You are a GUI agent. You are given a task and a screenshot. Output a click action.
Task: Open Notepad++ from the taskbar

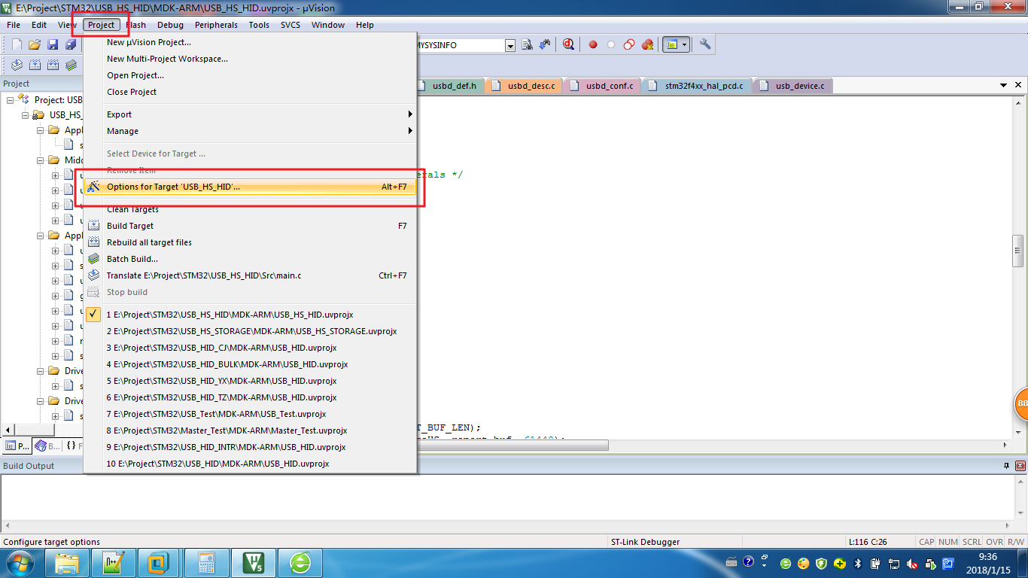point(113,563)
